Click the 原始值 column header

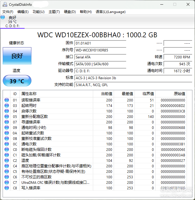(x=171, y=94)
